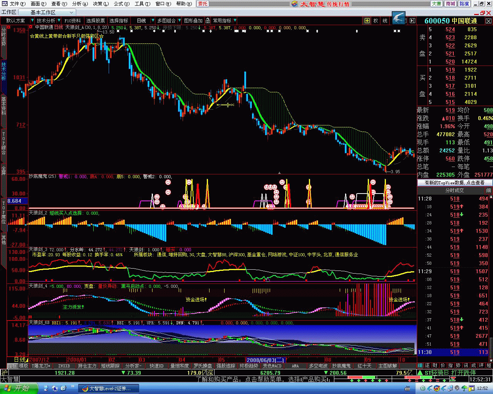Click the 2008/06/03 date marker on timeline

point(266,360)
